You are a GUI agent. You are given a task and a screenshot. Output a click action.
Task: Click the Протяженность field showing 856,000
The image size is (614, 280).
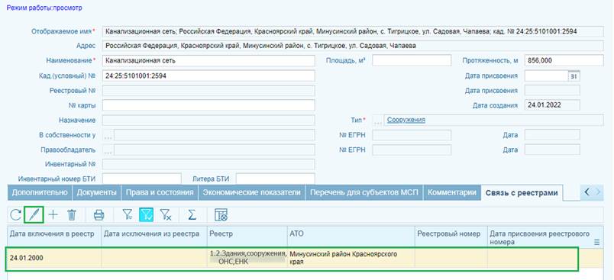tap(564, 61)
